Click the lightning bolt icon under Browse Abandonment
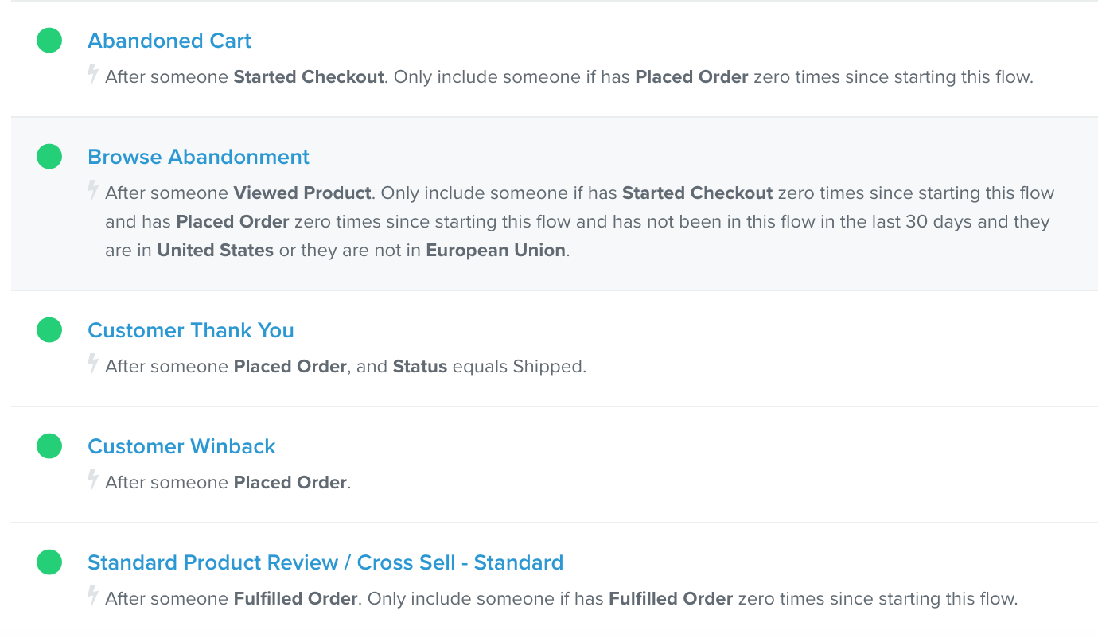1098x638 pixels. (x=93, y=191)
